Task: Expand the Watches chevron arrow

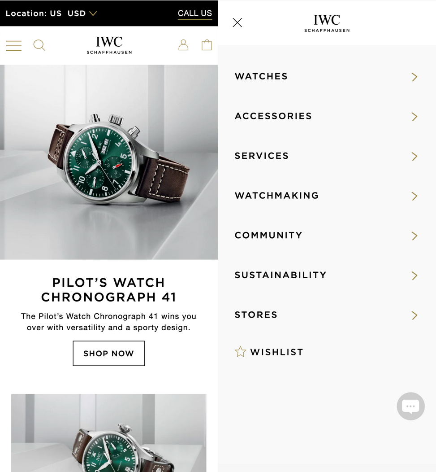Action: point(414,77)
